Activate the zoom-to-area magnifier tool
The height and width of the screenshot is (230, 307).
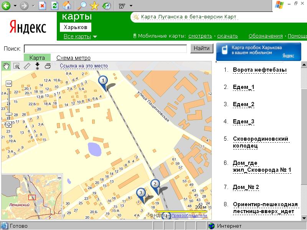point(17,66)
